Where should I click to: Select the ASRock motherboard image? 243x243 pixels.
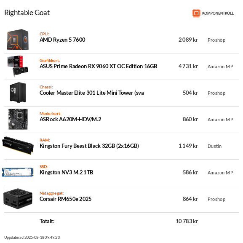point(18,119)
